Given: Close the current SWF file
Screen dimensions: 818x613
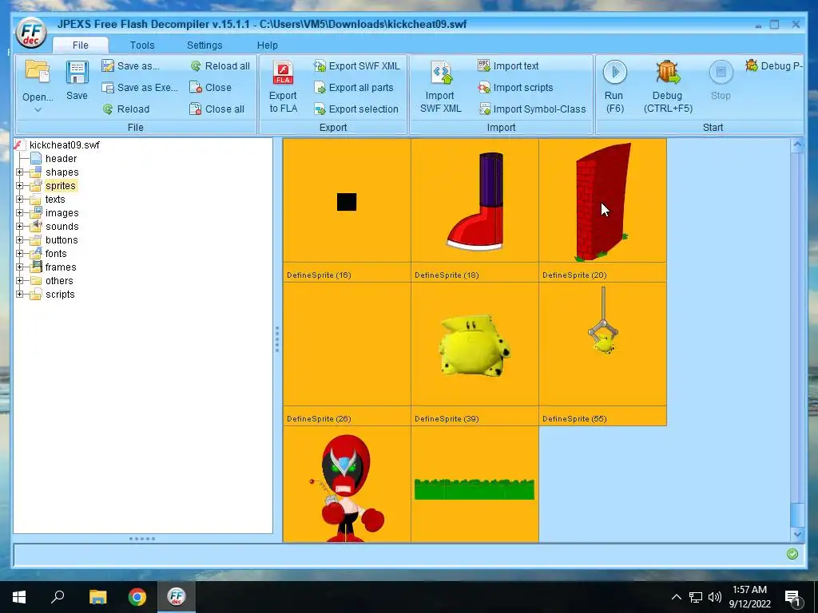Looking at the screenshot, I should (210, 88).
